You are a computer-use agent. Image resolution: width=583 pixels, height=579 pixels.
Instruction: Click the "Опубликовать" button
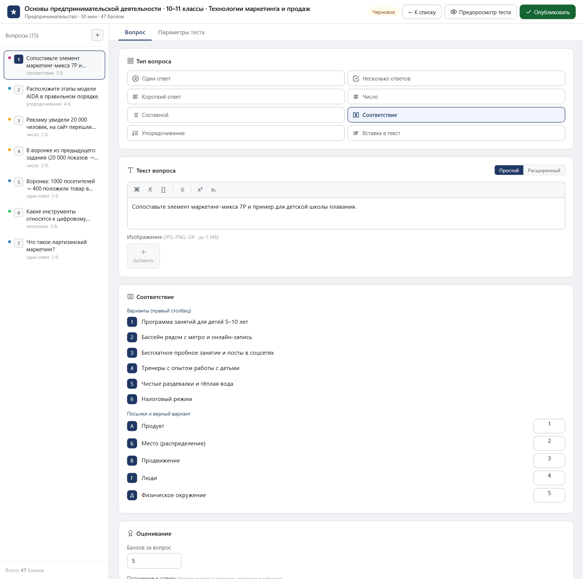pos(548,12)
